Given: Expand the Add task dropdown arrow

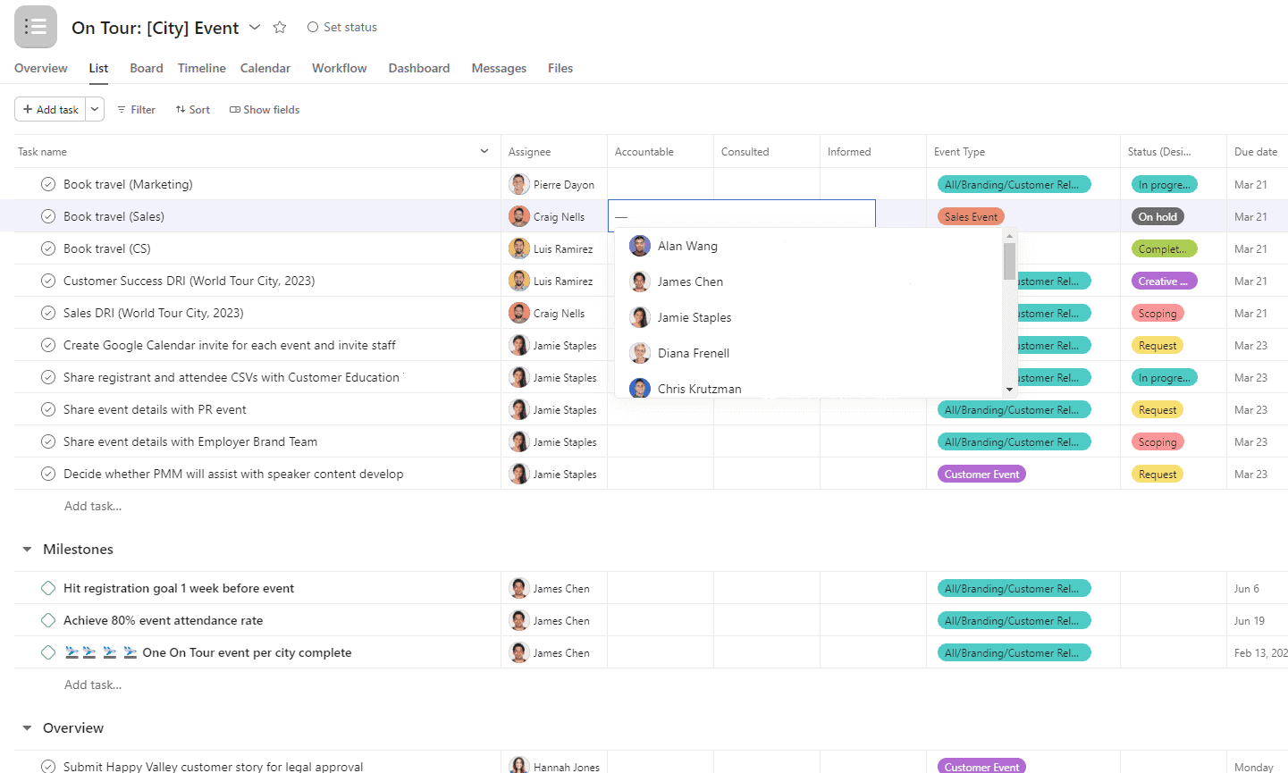Looking at the screenshot, I should click(x=95, y=110).
